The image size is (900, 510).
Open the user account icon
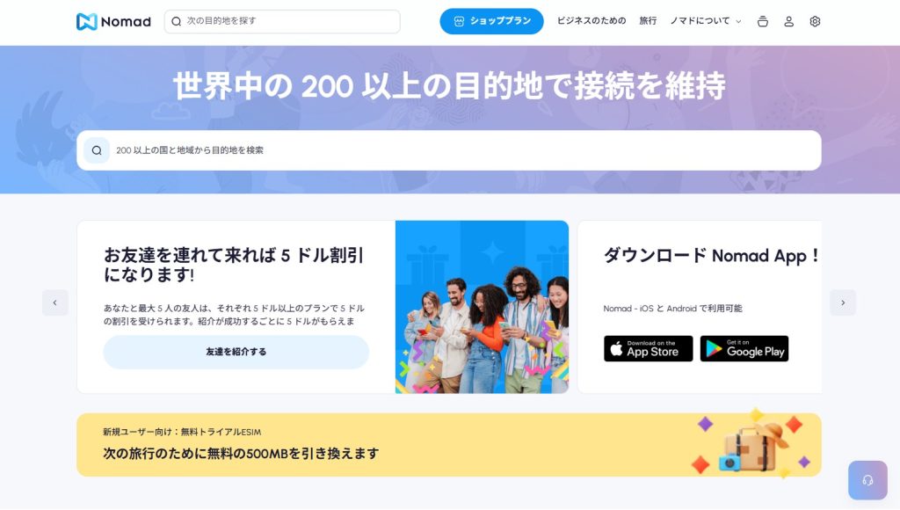(788, 22)
